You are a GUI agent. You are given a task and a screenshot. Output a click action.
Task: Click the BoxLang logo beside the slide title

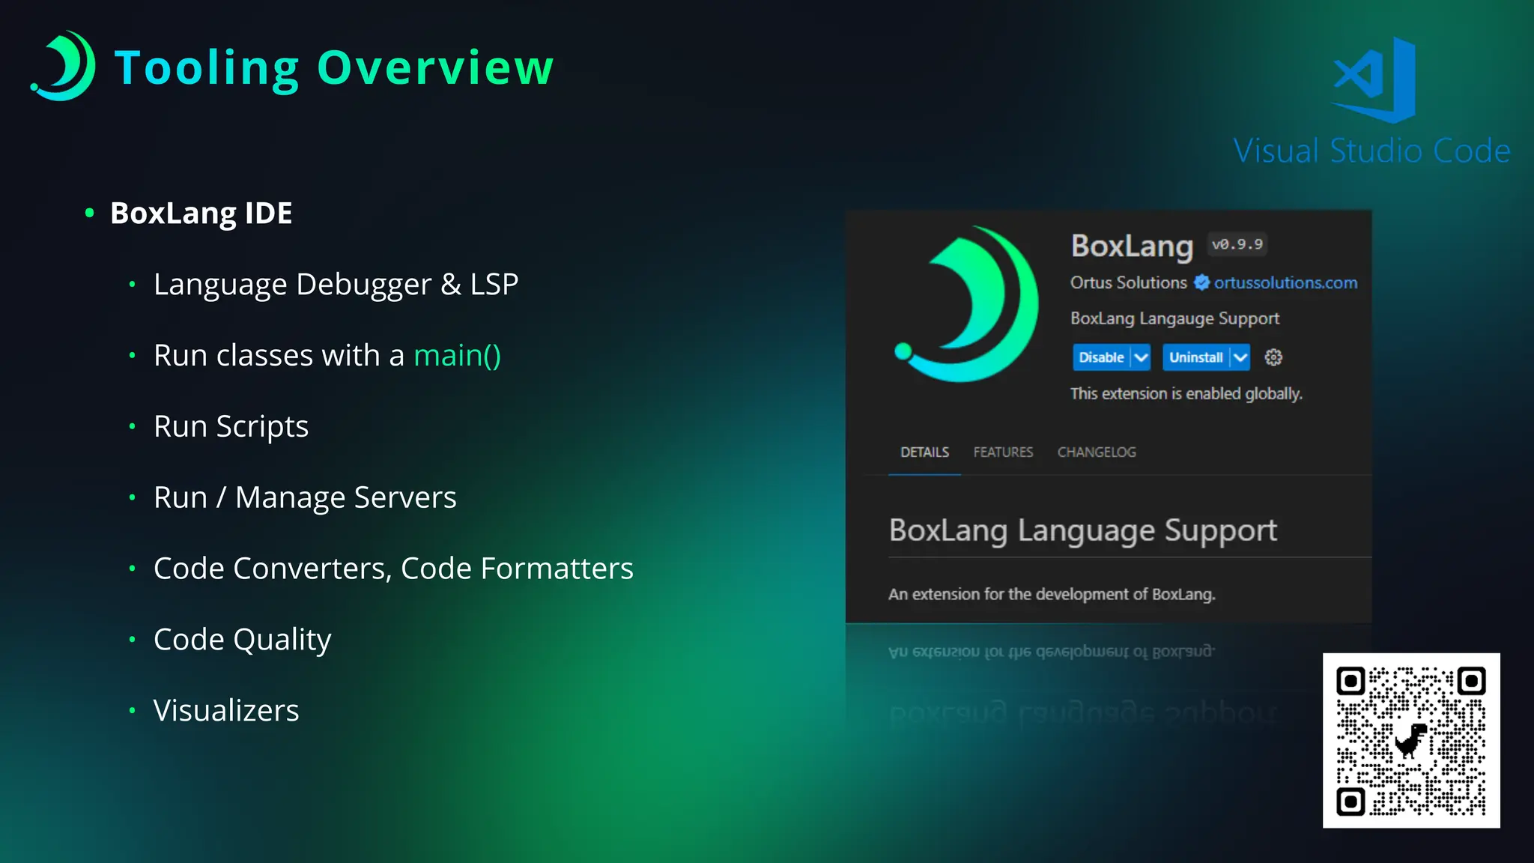click(x=63, y=66)
